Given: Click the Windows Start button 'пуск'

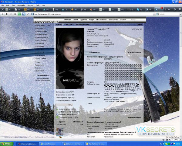Looking at the screenshot, I should click(7, 144).
